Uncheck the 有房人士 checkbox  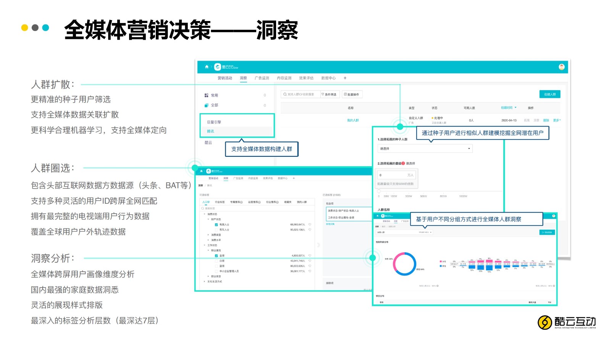(x=217, y=225)
